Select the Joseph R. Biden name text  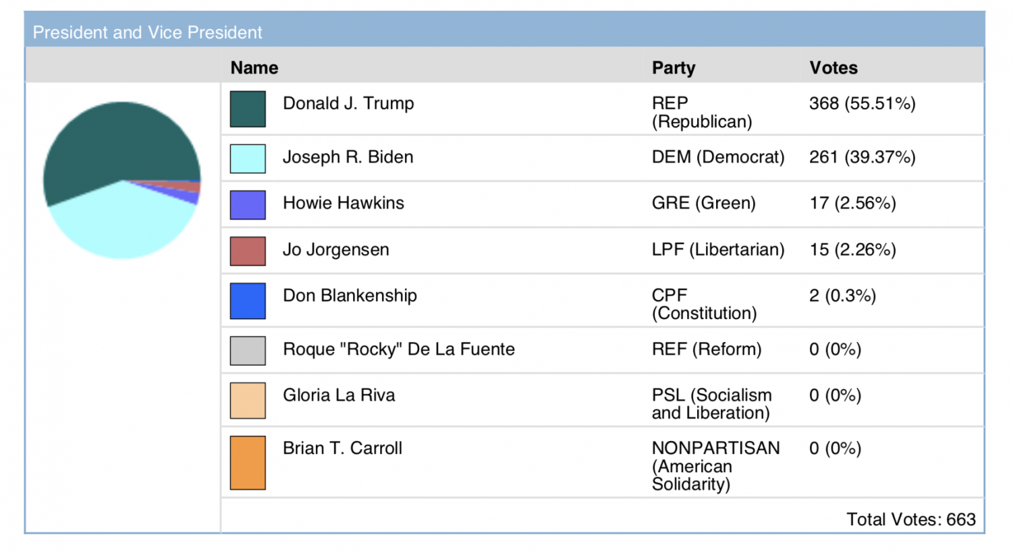(x=348, y=157)
